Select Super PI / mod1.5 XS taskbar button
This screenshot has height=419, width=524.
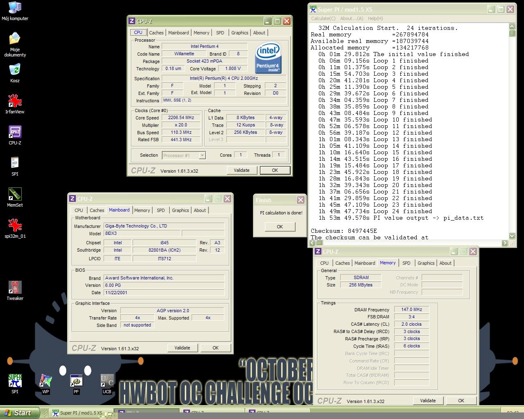coord(81,413)
